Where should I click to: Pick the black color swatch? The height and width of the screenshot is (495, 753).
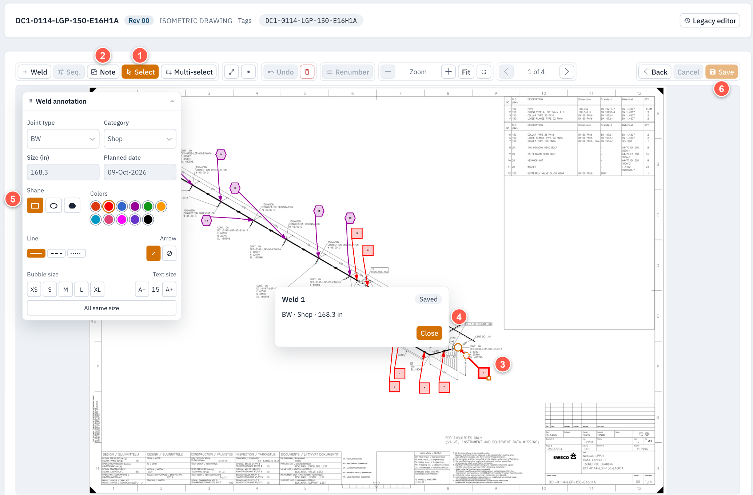coord(148,220)
